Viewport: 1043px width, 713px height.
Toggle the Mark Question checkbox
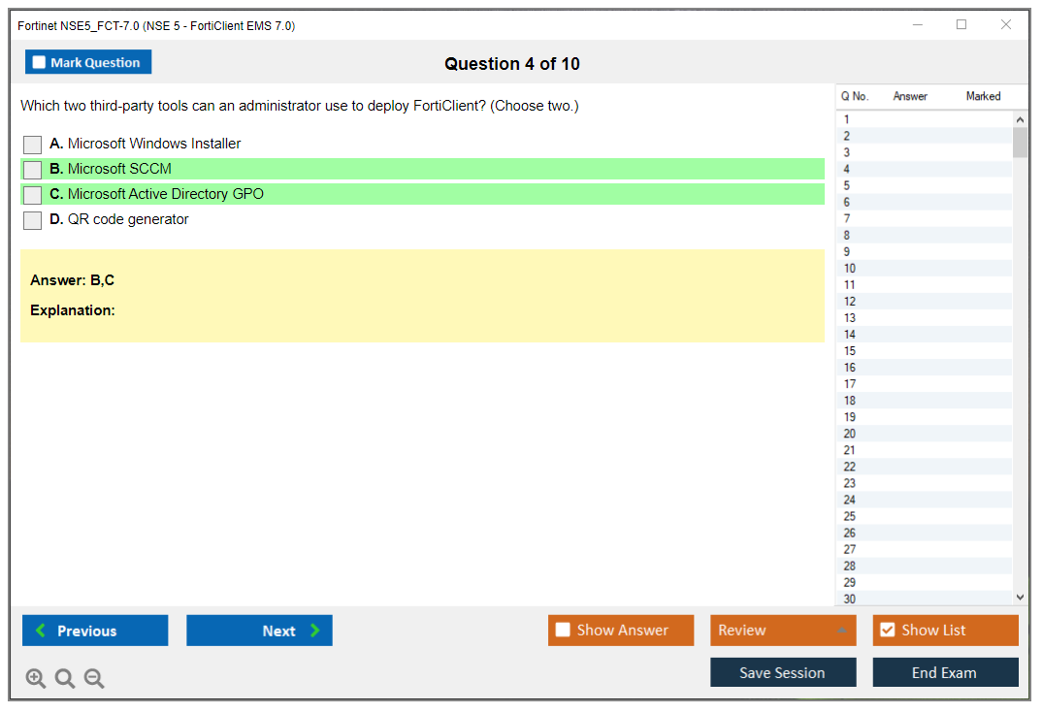(x=40, y=63)
